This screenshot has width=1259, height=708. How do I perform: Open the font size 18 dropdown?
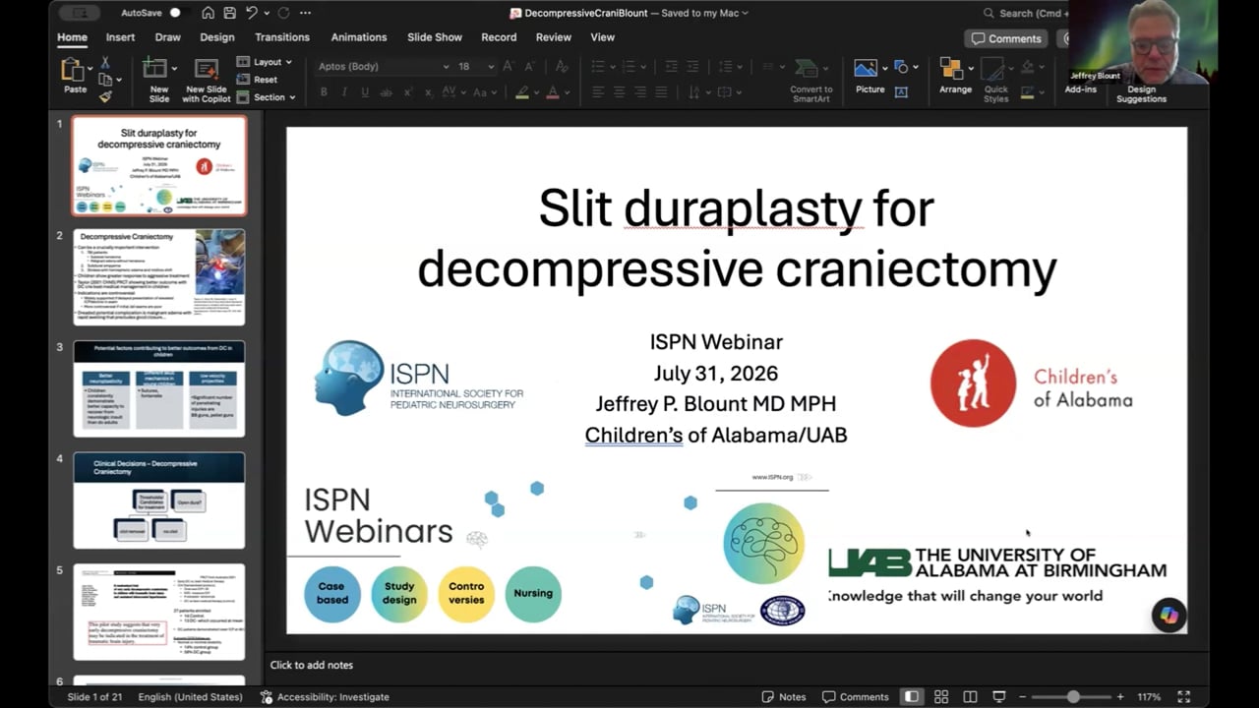(491, 66)
